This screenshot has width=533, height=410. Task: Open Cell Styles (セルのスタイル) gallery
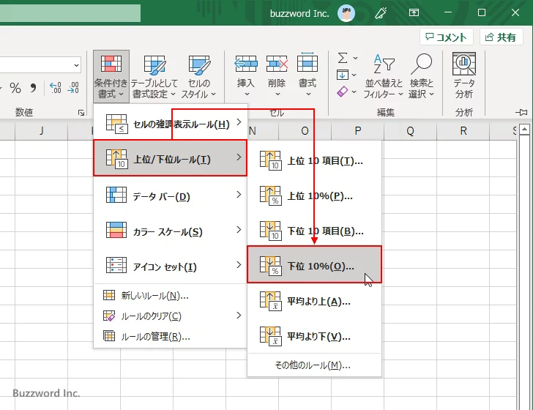click(x=199, y=76)
